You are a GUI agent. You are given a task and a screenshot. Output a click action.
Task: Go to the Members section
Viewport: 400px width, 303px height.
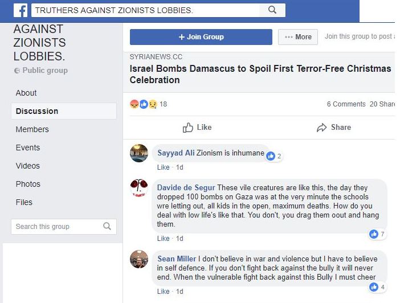pyautogui.click(x=32, y=129)
